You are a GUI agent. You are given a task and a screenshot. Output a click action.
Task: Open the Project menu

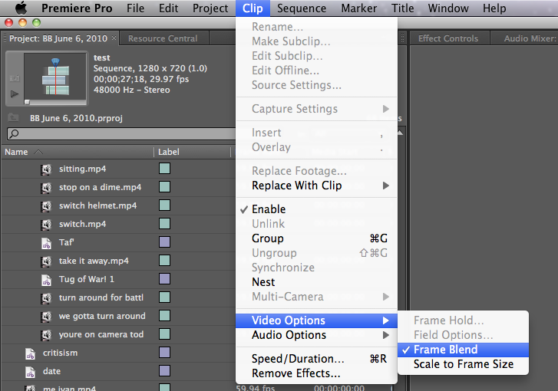tap(210, 8)
